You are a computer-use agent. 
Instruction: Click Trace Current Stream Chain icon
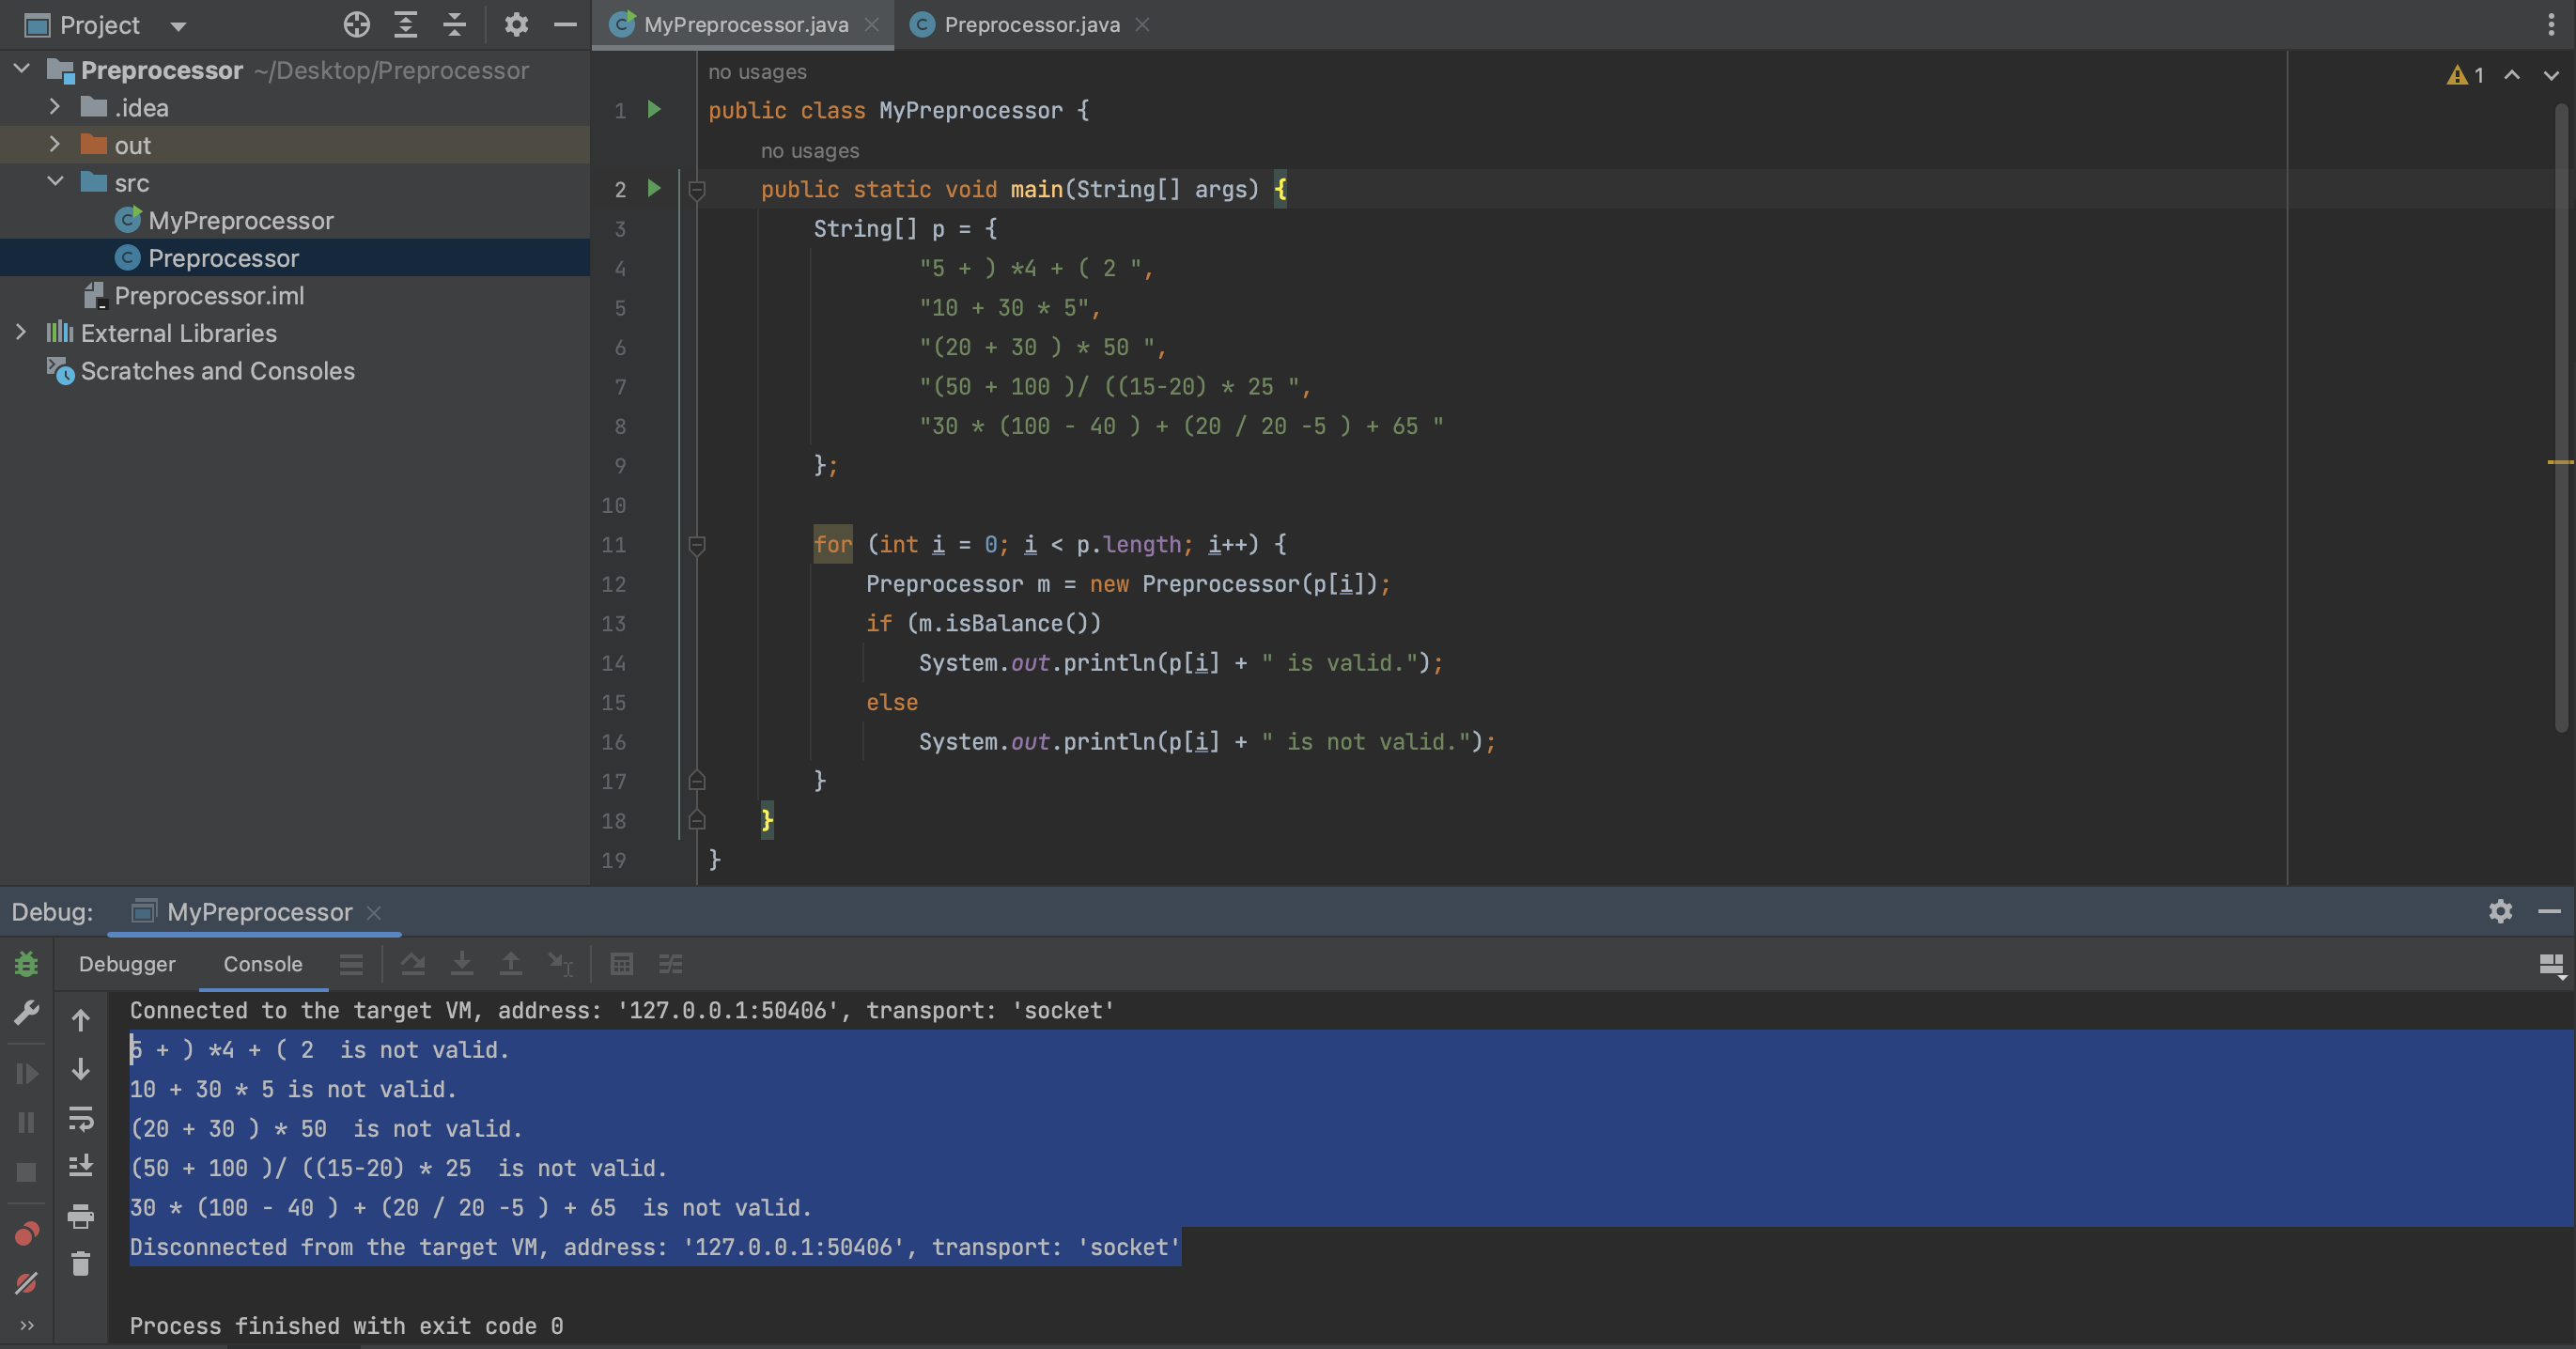670,964
